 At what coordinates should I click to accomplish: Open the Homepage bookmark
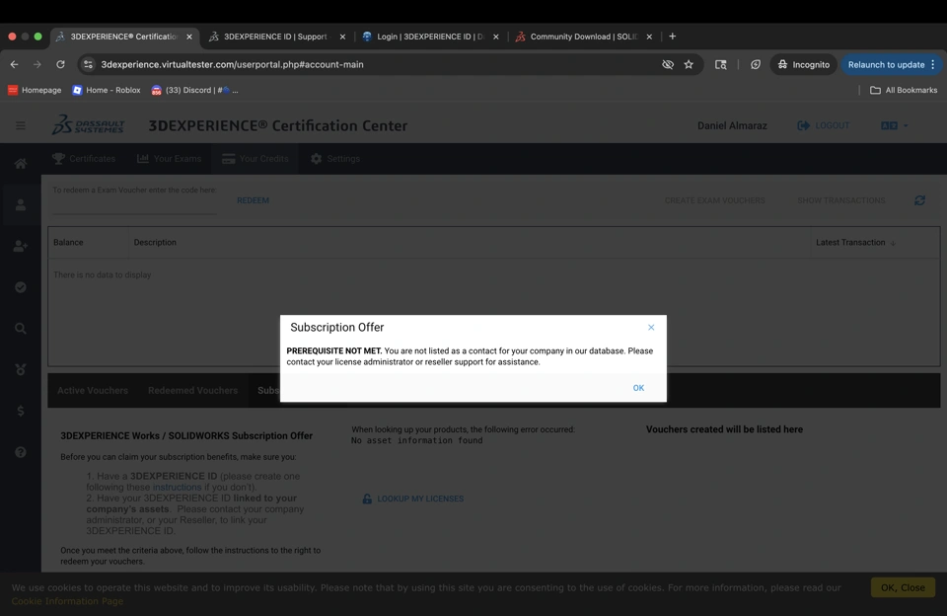35,90
